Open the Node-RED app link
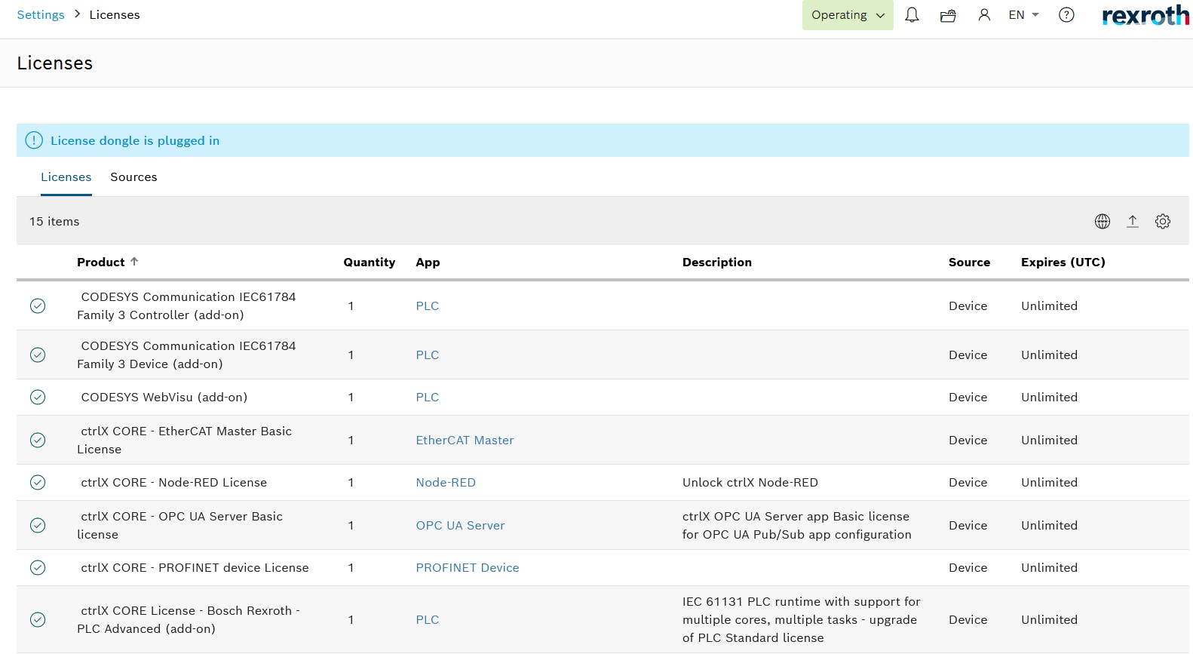Screen dimensions: 1193x654 pyautogui.click(x=446, y=482)
